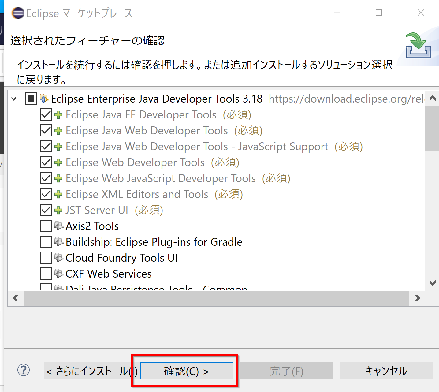Select Eclipse Web Developer Tools label
The image size is (439, 392).
click(135, 162)
